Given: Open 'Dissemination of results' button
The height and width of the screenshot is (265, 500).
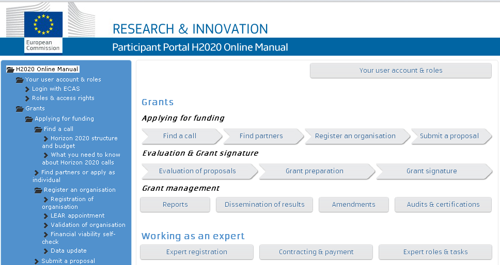Looking at the screenshot, I should point(264,205).
